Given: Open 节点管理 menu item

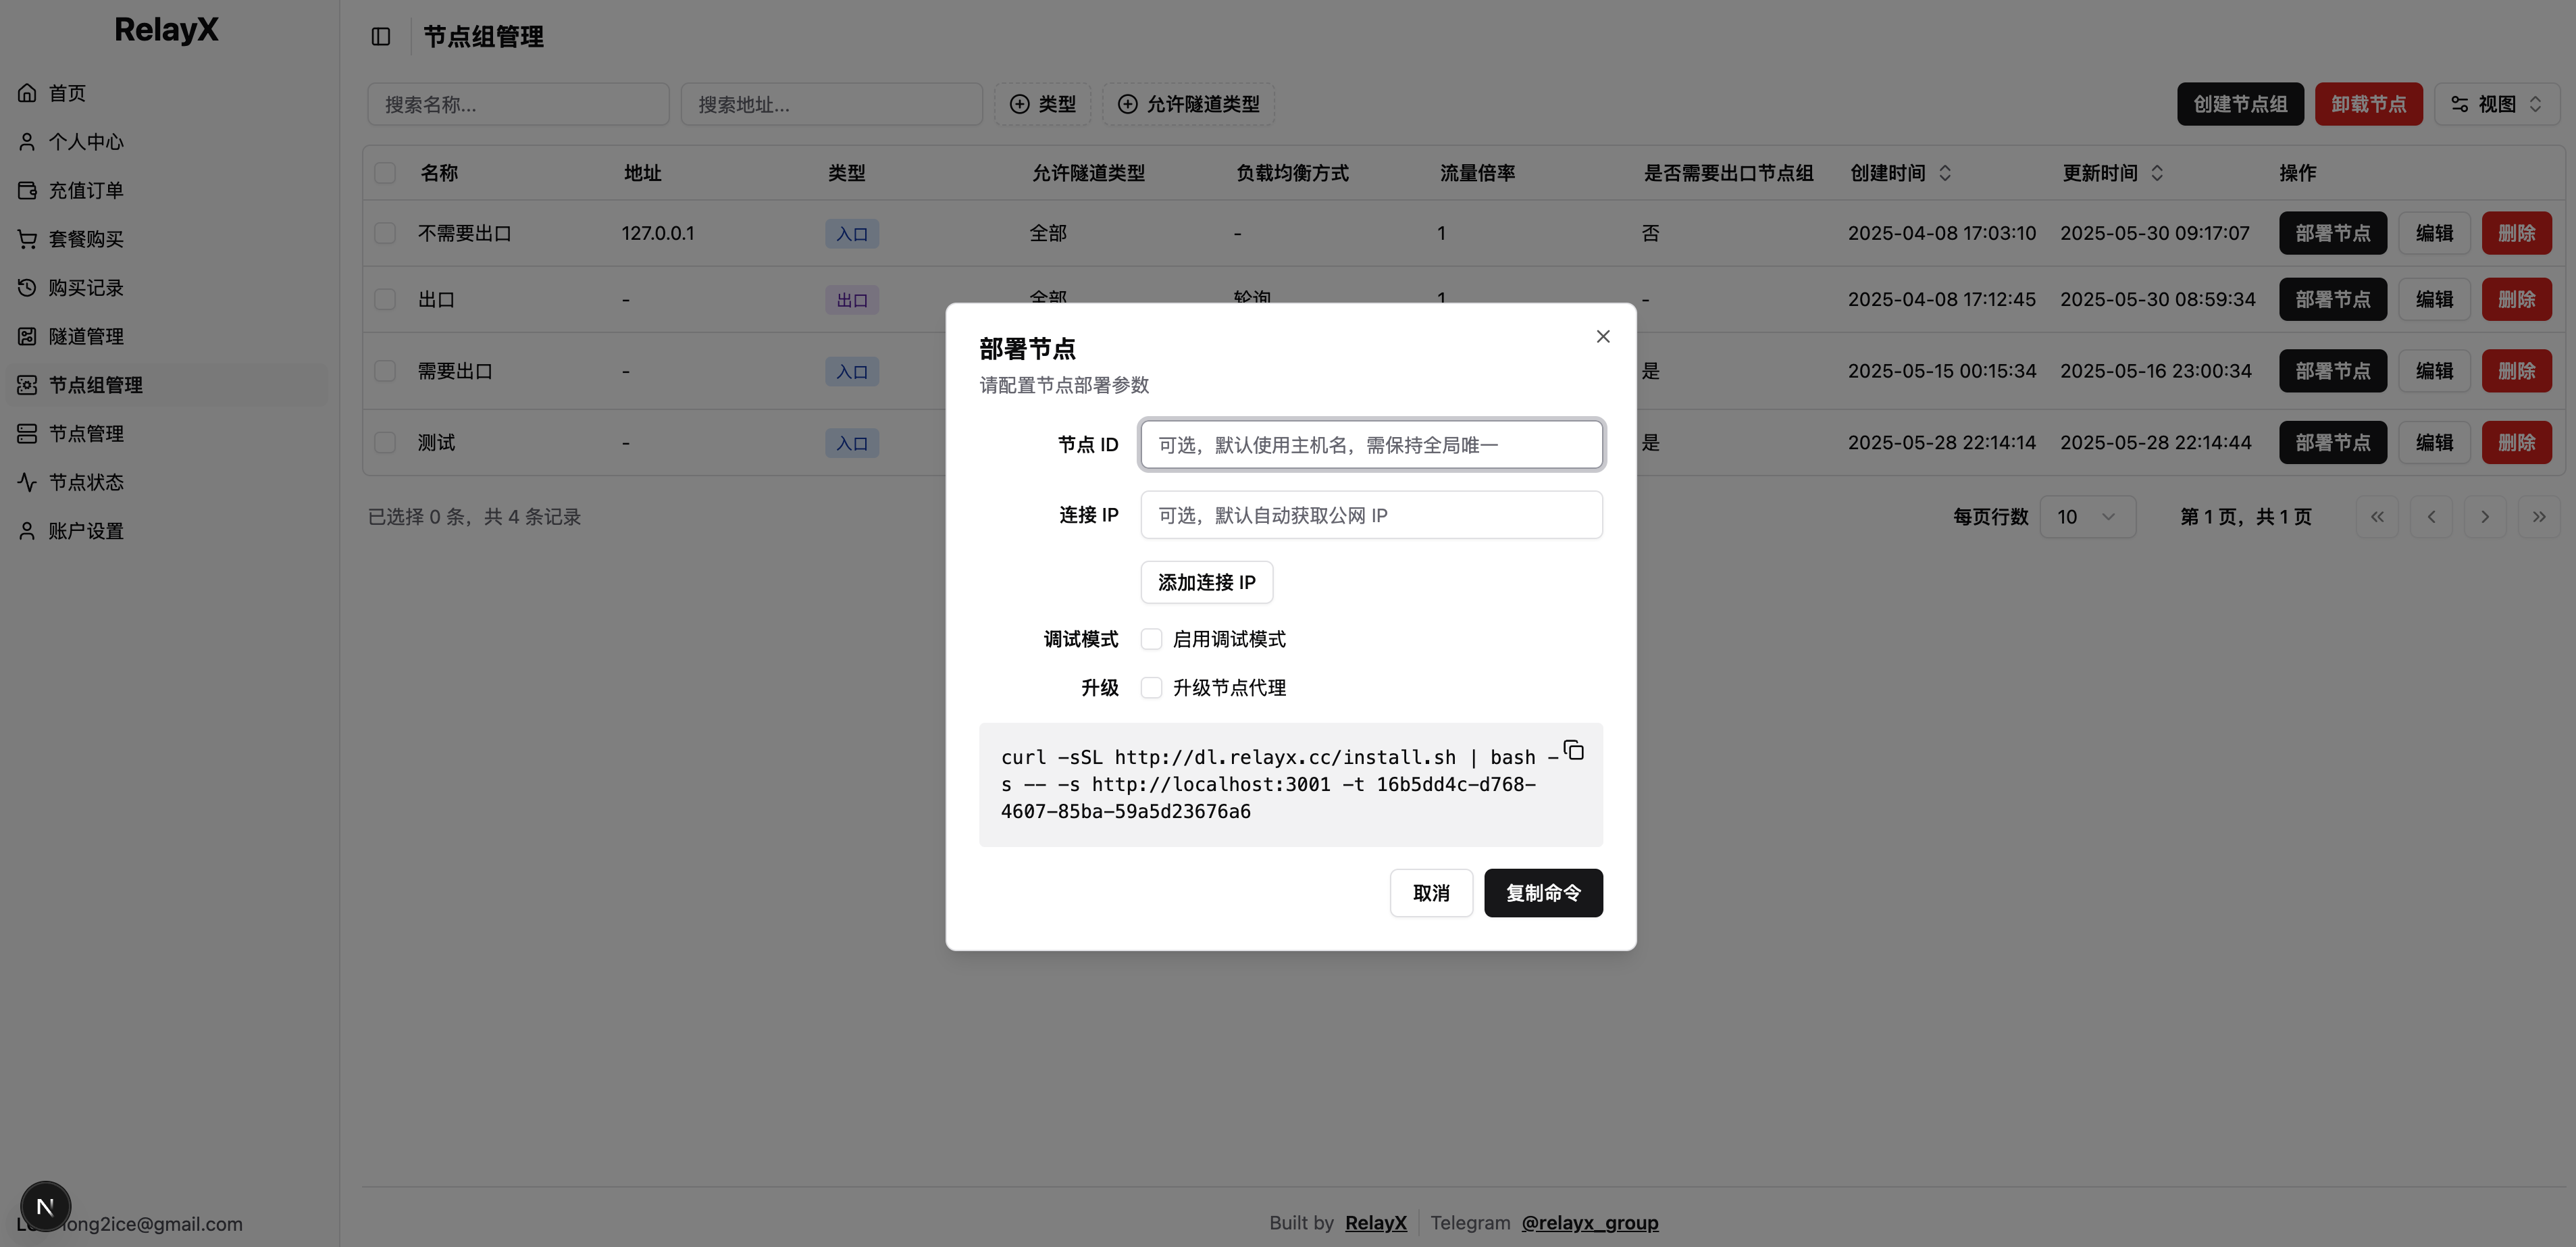Looking at the screenshot, I should (x=86, y=433).
